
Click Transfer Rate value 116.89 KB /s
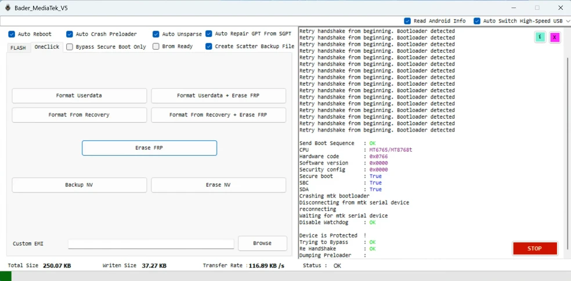click(x=266, y=266)
